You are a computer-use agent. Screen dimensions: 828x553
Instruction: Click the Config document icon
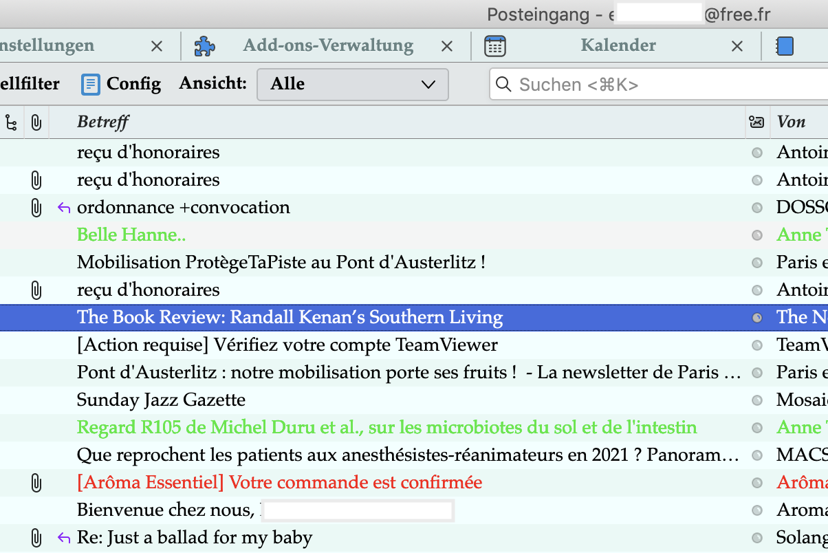coord(90,84)
